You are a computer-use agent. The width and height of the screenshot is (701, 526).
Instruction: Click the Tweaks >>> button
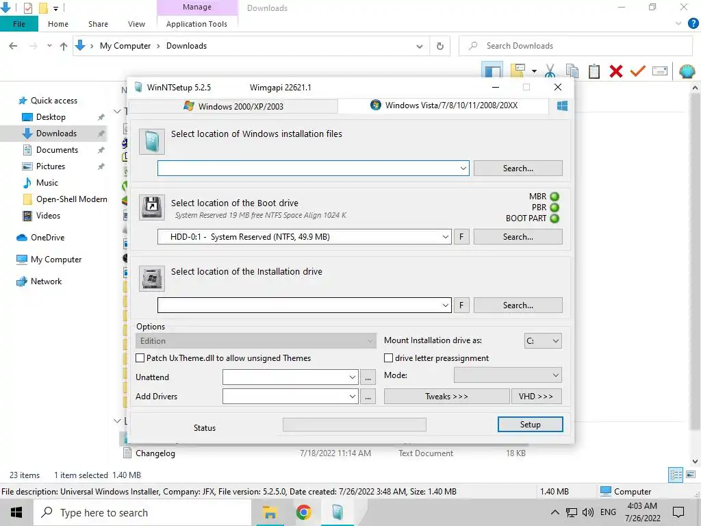pyautogui.click(x=446, y=397)
